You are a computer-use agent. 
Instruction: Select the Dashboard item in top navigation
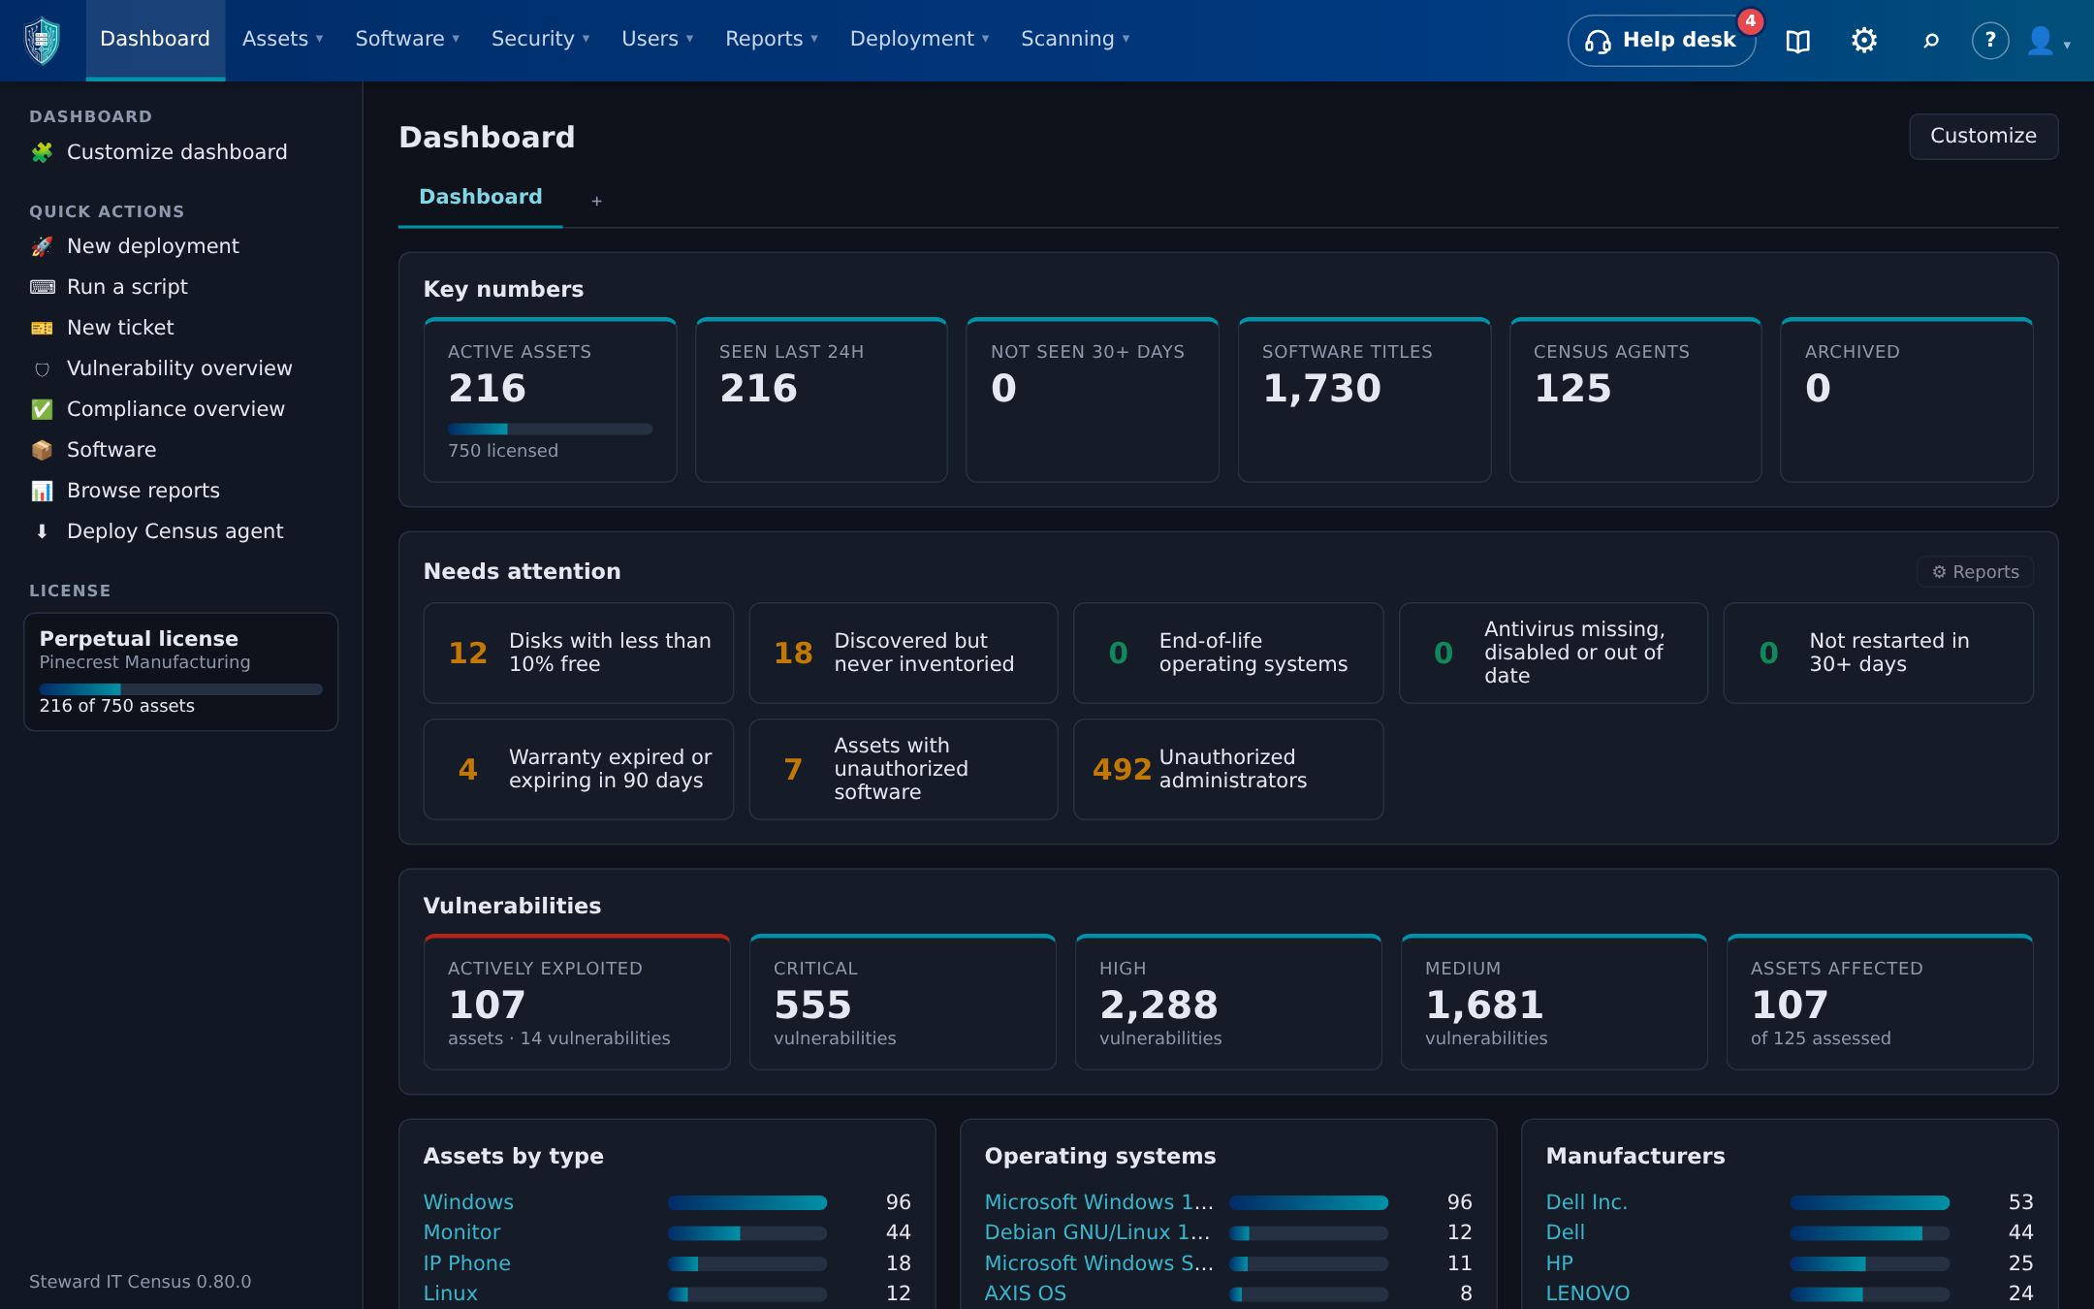coord(155,39)
